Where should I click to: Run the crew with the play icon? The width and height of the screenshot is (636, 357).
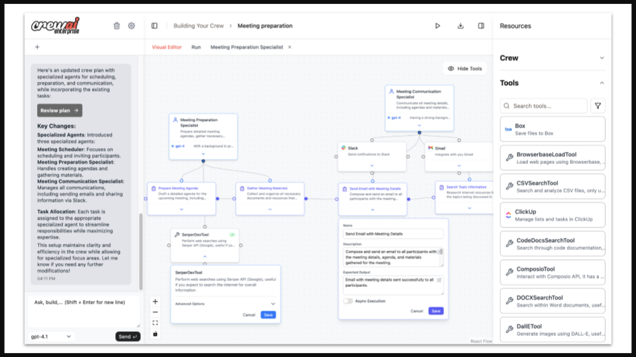[437, 26]
